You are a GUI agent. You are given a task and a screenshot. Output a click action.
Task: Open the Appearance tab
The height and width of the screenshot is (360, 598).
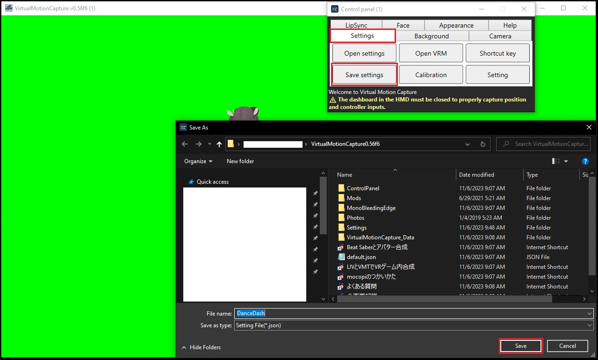coord(456,25)
